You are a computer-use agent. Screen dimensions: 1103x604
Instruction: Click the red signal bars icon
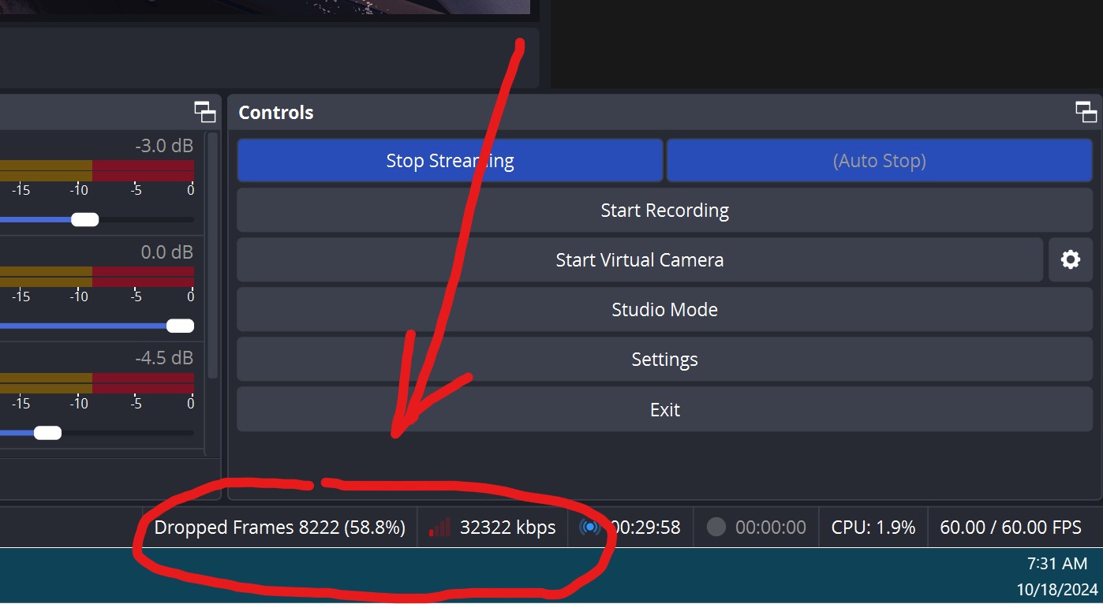pos(440,528)
